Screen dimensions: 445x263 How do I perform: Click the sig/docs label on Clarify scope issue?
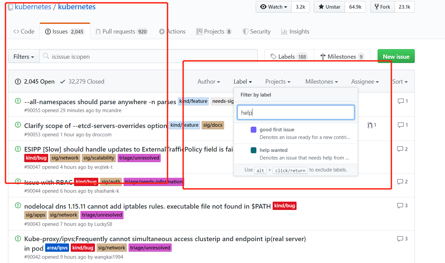tap(213, 125)
